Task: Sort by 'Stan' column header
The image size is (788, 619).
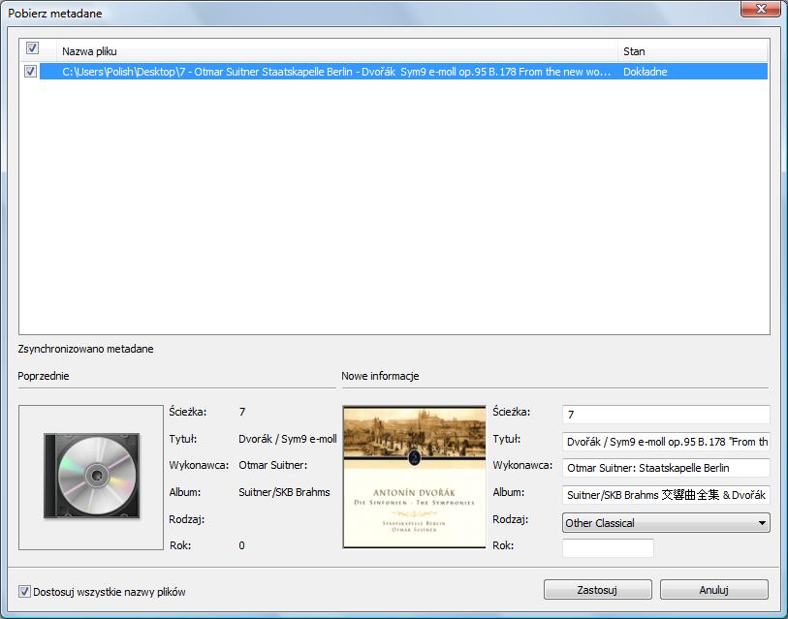Action: tap(693, 51)
